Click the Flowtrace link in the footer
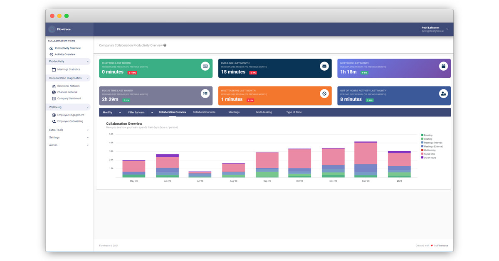 click(x=442, y=246)
